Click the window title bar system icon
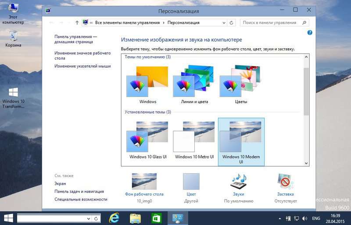 point(48,11)
